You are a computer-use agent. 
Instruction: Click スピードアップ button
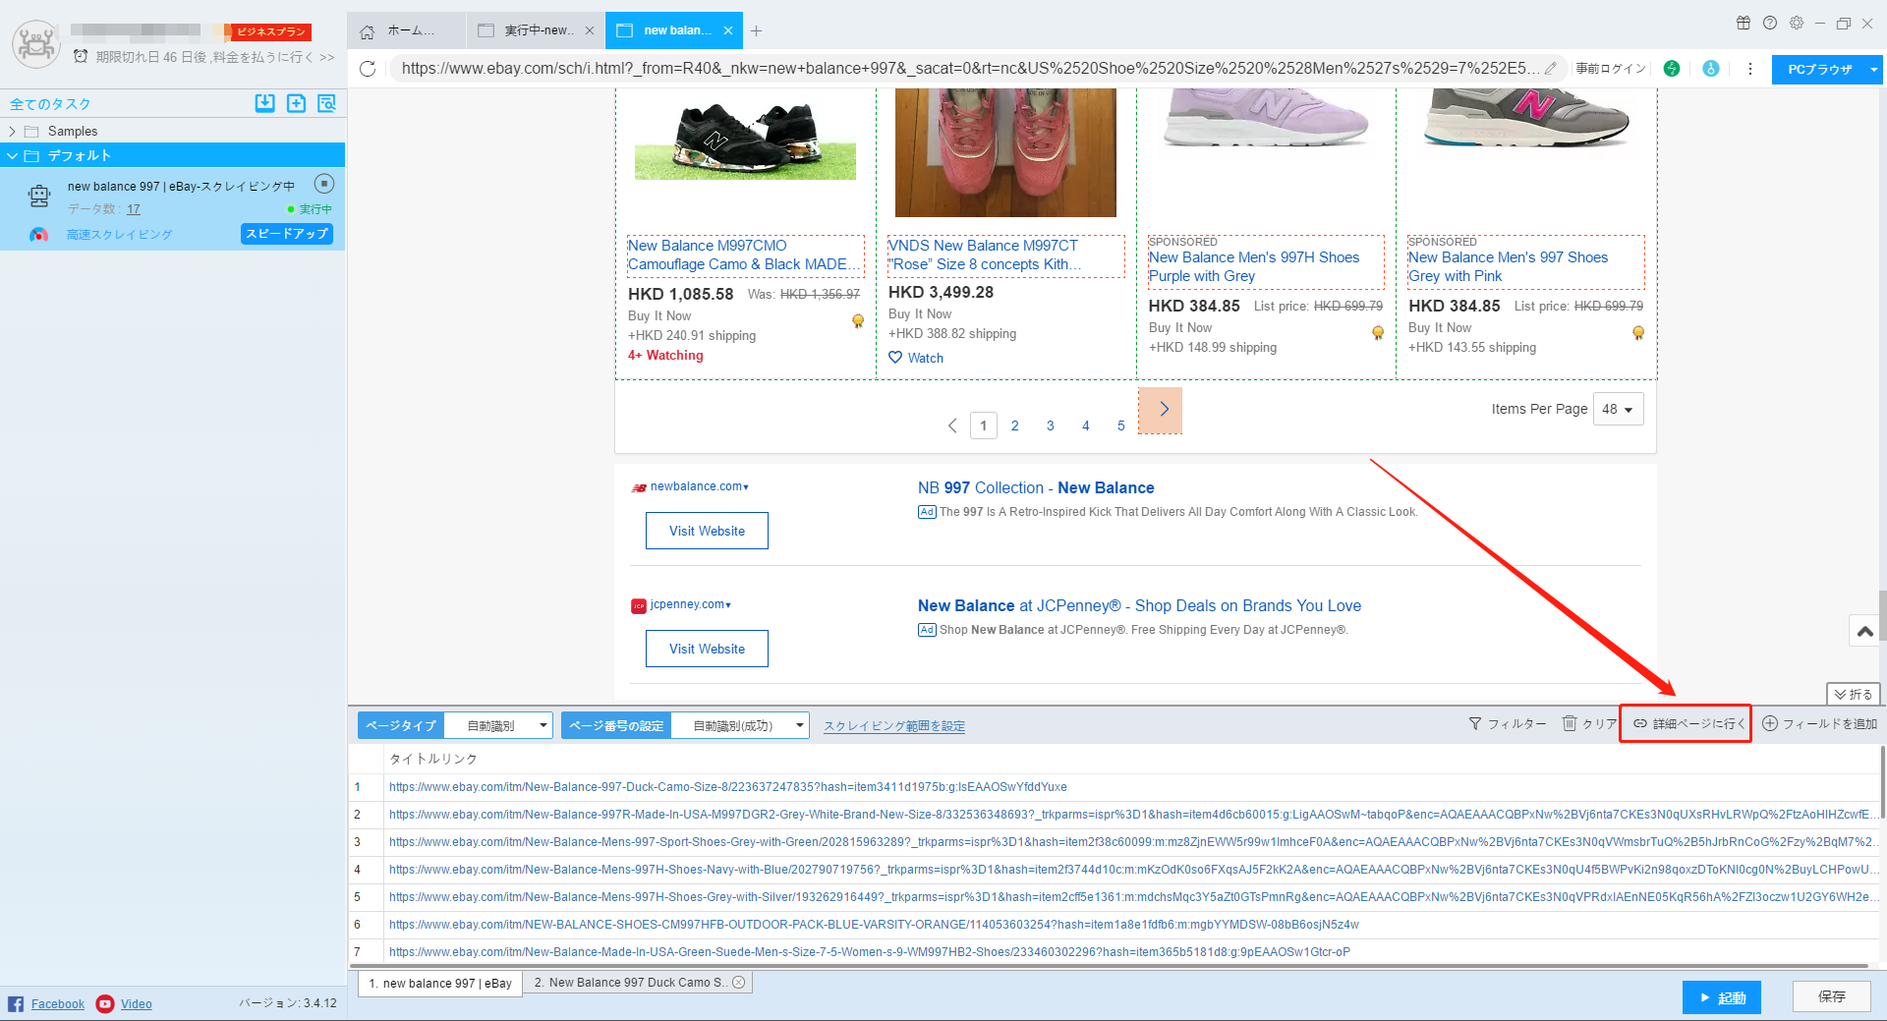pyautogui.click(x=287, y=234)
